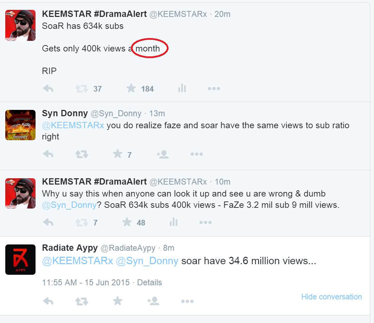Reply to KEEMSTAR's 'Why u say this' tweet
The width and height of the screenshot is (374, 323).
pyautogui.click(x=48, y=222)
